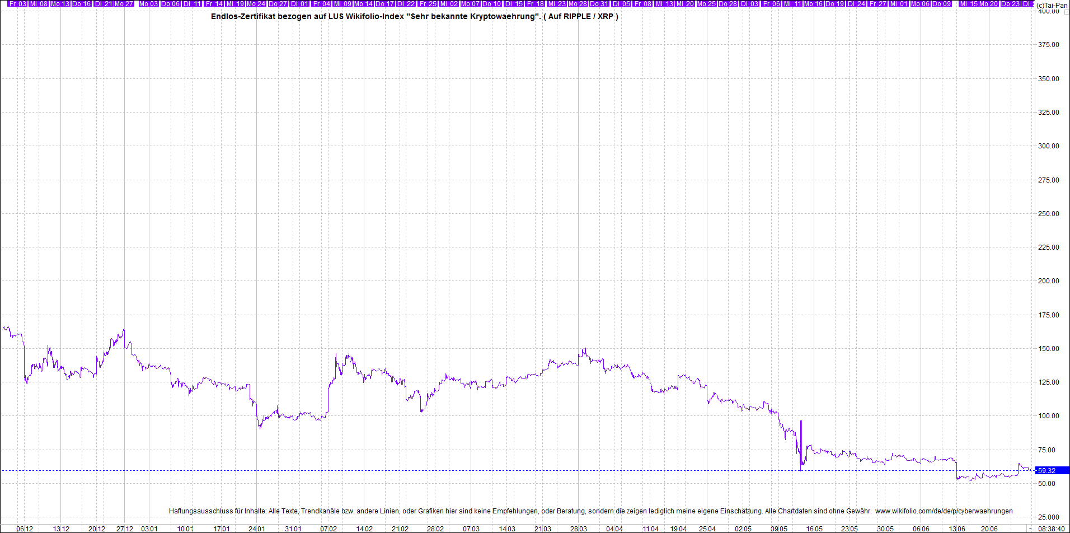The image size is (1070, 533).
Task: Click the 'Fr 08' weekday label in top bar
Action: pyautogui.click(x=643, y=4)
